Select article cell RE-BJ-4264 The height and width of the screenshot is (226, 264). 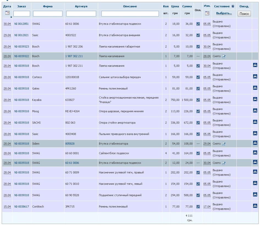(72, 111)
